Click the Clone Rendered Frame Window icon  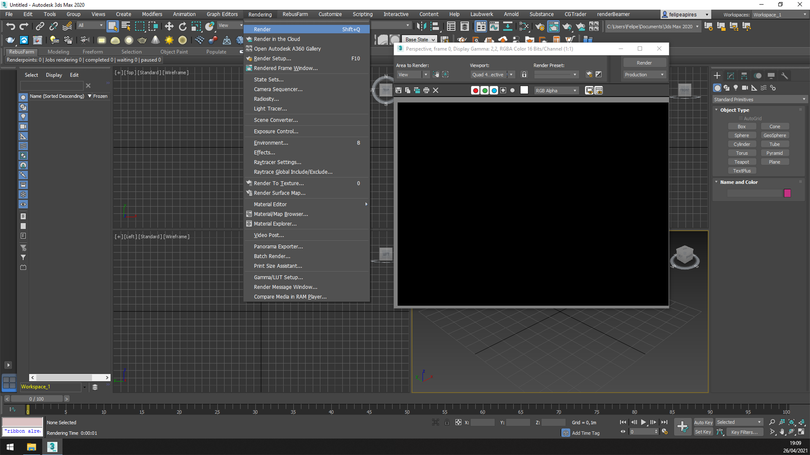click(417, 90)
